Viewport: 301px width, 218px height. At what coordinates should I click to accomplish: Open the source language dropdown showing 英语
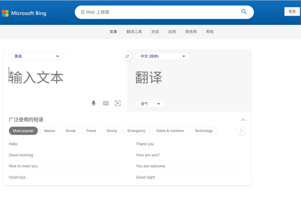point(36,56)
